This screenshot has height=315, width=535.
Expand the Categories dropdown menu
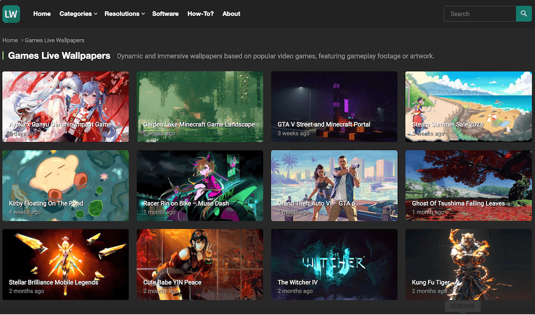point(78,14)
